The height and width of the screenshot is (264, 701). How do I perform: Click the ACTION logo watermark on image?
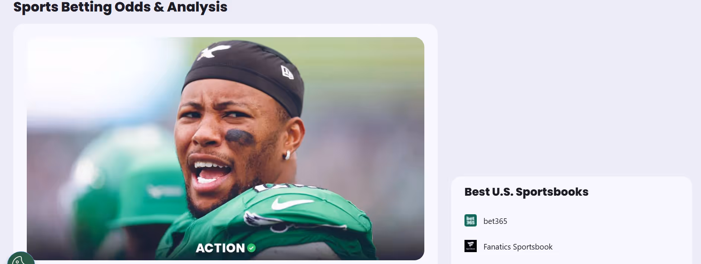(x=220, y=248)
